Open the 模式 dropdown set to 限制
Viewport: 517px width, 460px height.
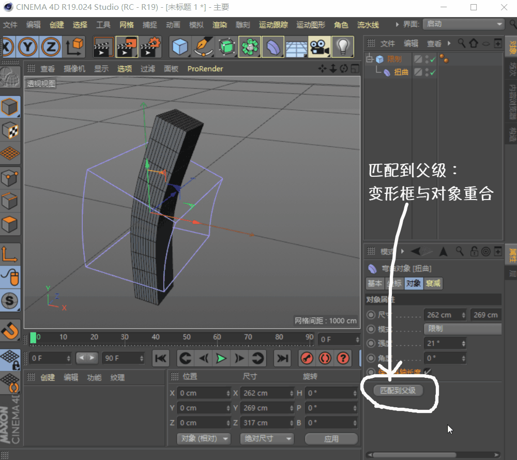tap(462, 329)
